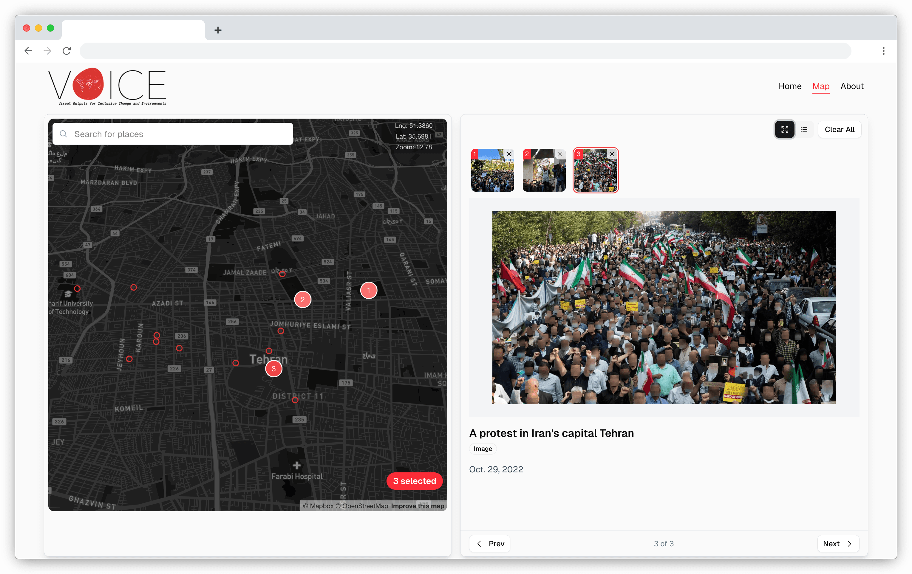The width and height of the screenshot is (912, 574).
Task: Navigate to the Home page
Action: [x=790, y=86]
